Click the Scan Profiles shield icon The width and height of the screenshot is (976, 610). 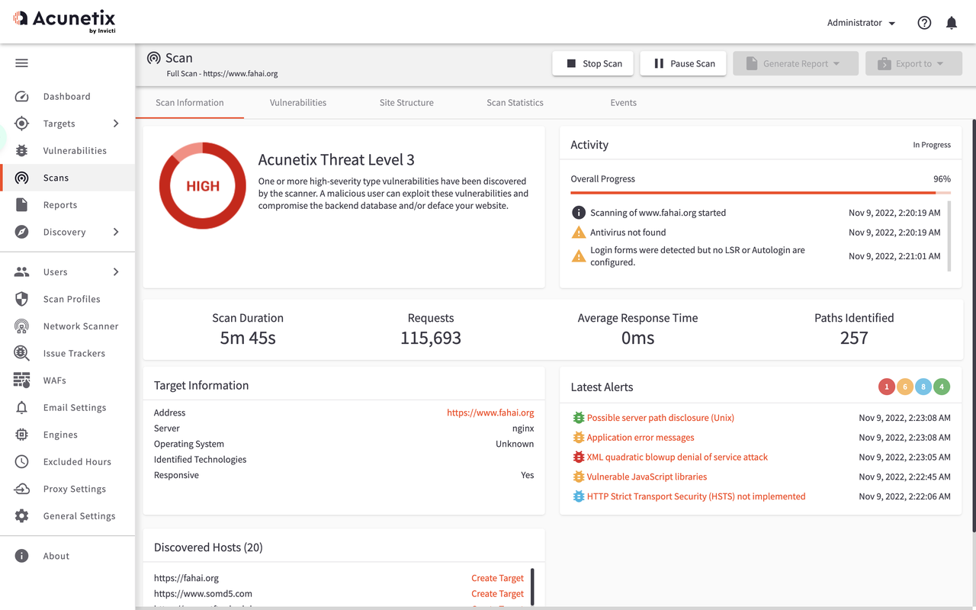click(21, 299)
